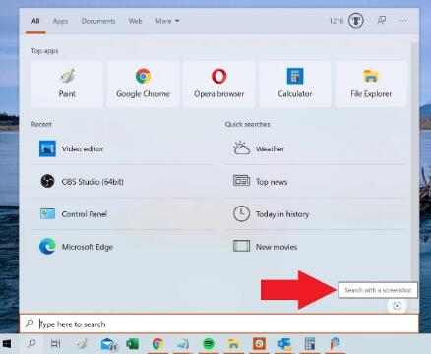Click the 1216 rewards points count

click(337, 21)
